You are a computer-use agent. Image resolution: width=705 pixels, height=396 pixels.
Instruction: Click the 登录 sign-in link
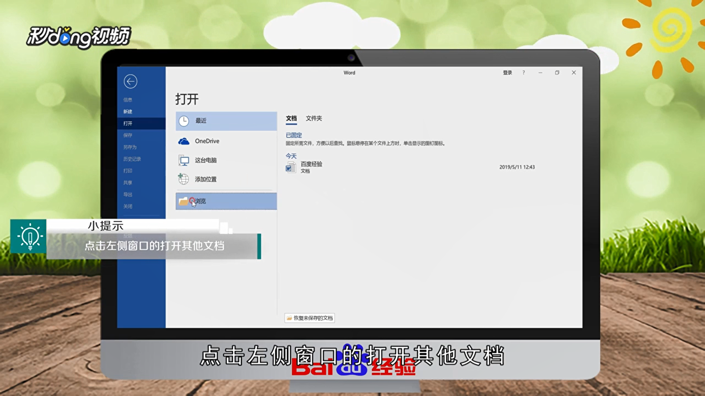tap(507, 73)
